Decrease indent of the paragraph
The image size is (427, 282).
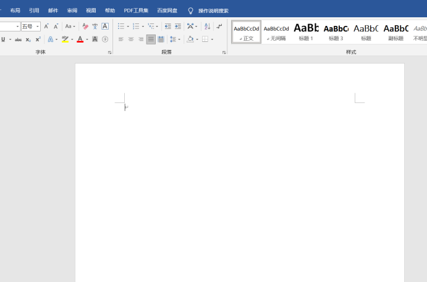point(167,27)
